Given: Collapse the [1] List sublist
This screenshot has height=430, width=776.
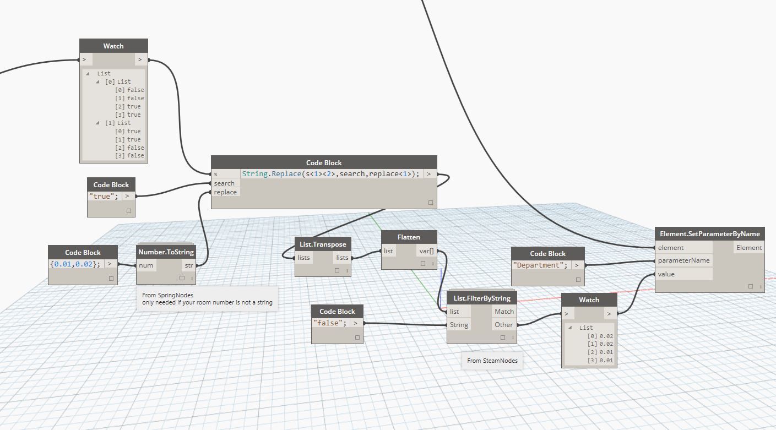Looking at the screenshot, I should click(98, 123).
